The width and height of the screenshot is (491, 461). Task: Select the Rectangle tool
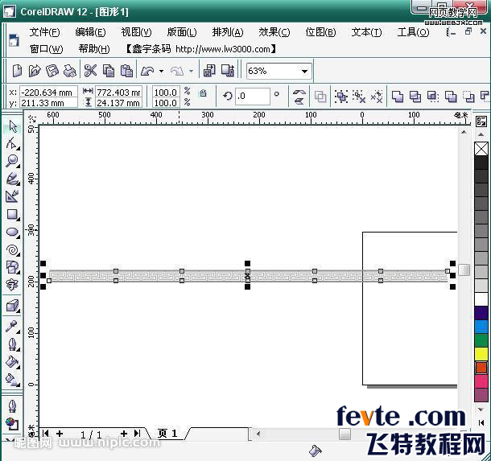coord(13,214)
